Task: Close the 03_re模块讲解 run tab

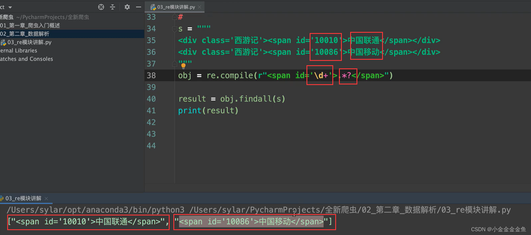Action: (46, 198)
